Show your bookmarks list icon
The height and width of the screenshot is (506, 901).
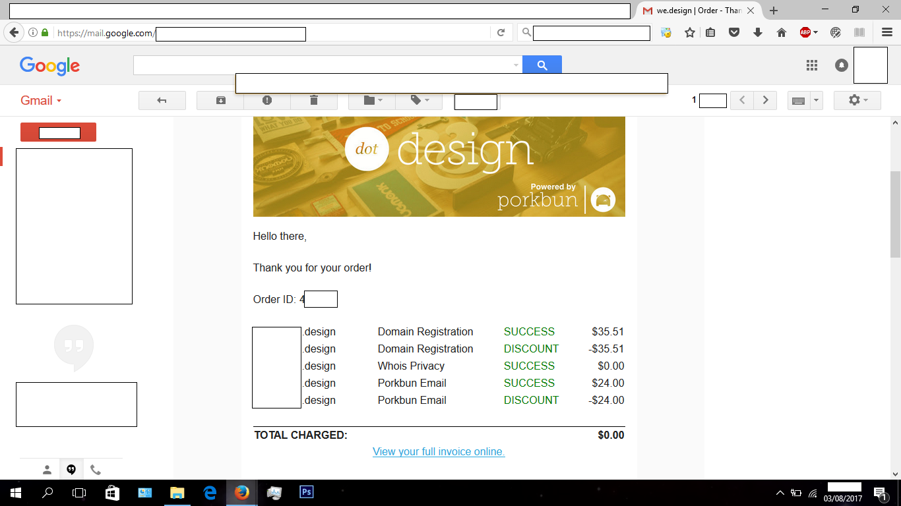pos(710,32)
